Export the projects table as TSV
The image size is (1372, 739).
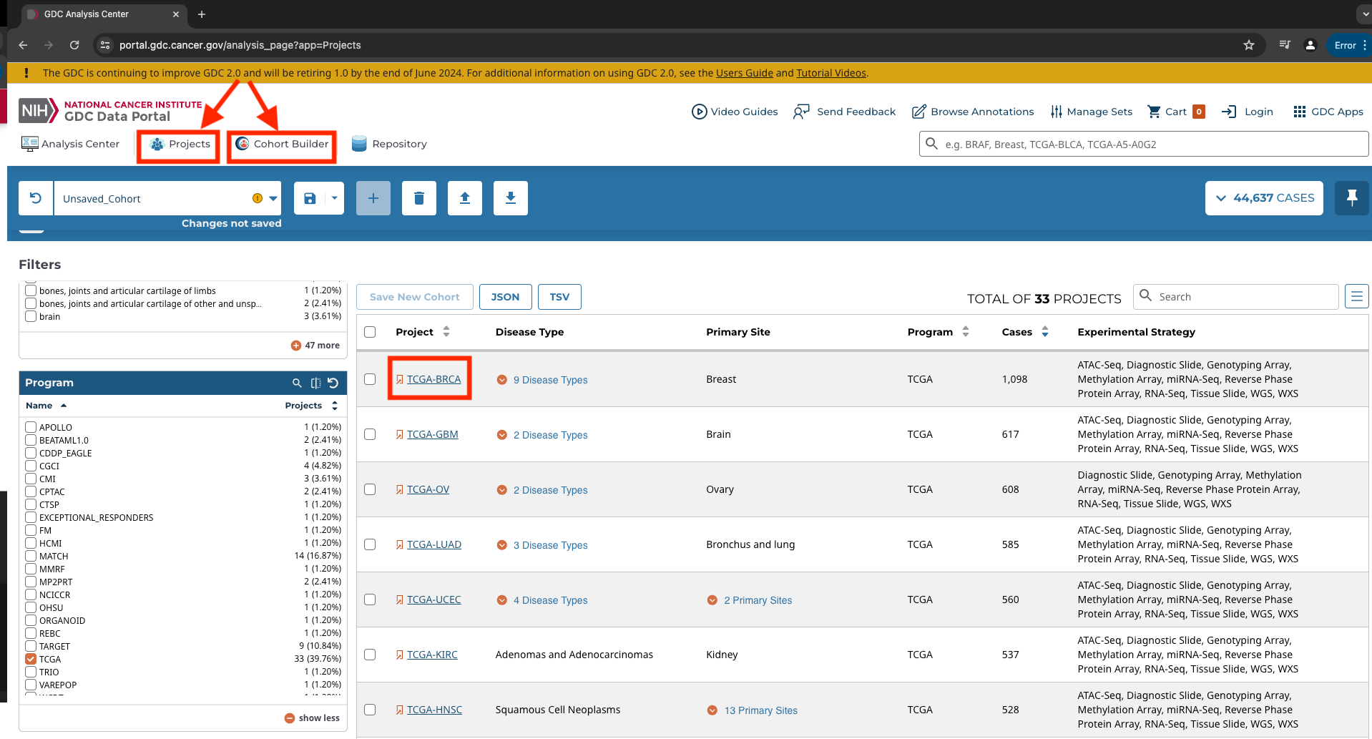(559, 297)
